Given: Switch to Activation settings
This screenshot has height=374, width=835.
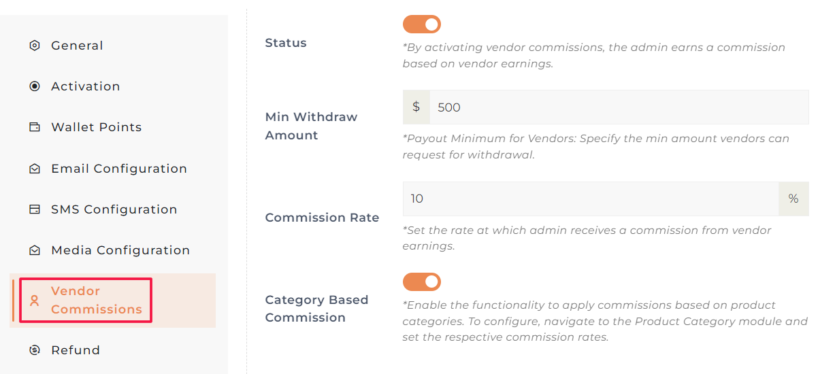Looking at the screenshot, I should 85,86.
